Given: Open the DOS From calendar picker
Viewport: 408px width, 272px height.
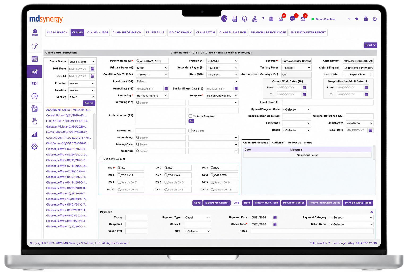Looking at the screenshot, I should (x=92, y=69).
